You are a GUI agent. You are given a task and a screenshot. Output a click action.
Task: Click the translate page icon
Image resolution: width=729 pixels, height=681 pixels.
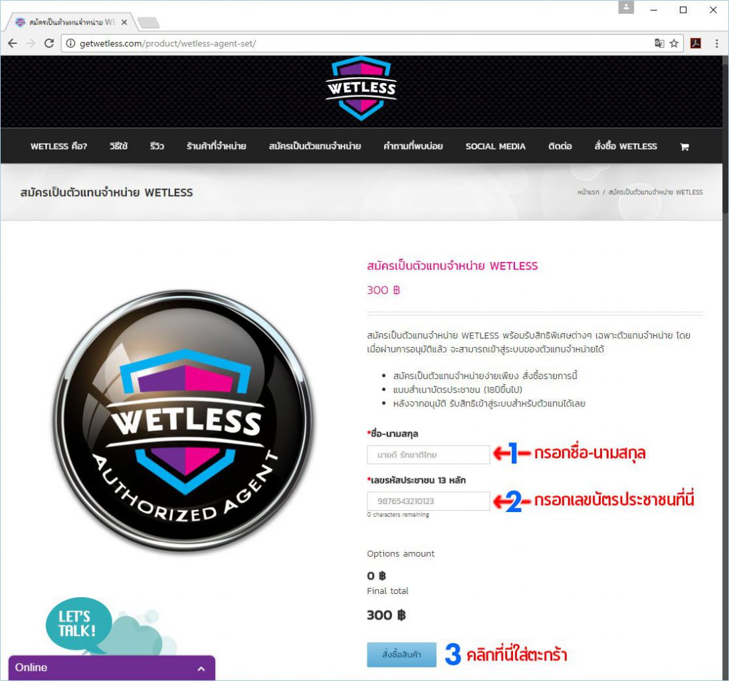pos(659,43)
